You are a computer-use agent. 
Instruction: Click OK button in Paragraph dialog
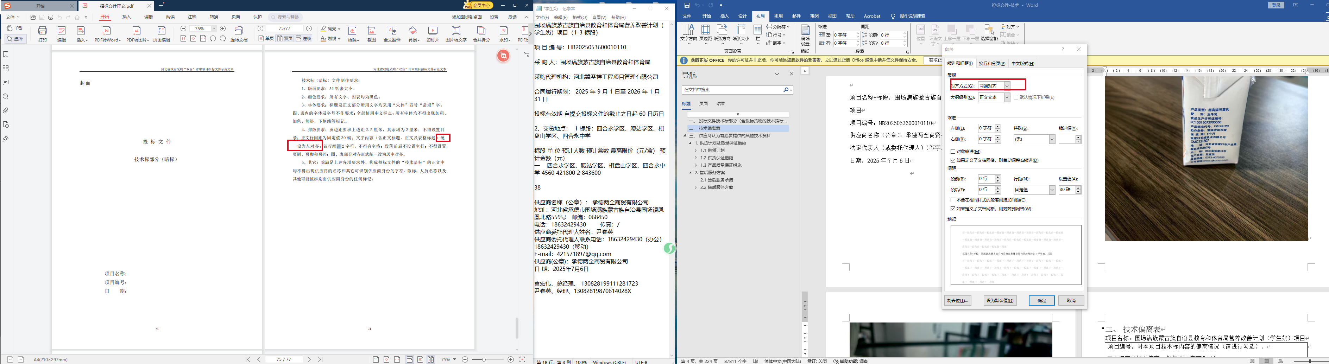coord(1042,301)
